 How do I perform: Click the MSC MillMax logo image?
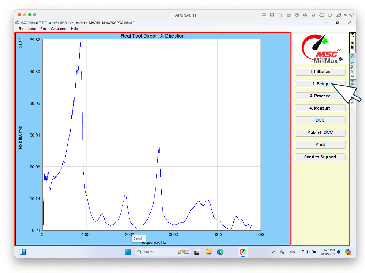(321, 49)
